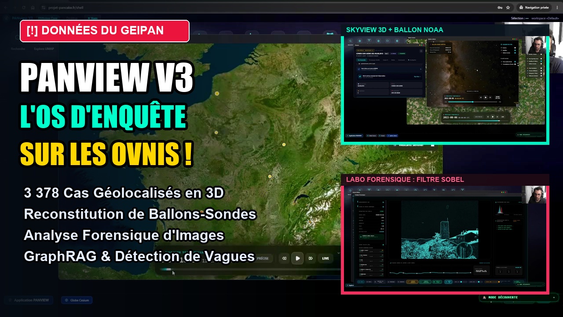Bookmark the page with the star icon
The image size is (563, 317).
coord(508,7)
